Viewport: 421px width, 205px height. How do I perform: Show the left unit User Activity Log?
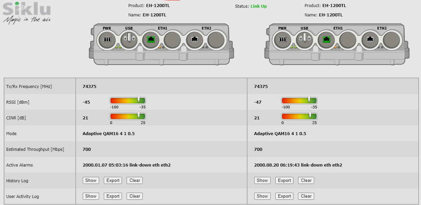click(x=91, y=196)
